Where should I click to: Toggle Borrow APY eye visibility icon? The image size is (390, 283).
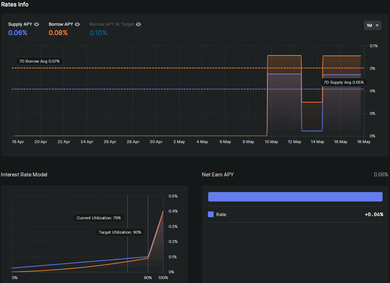coord(77,24)
